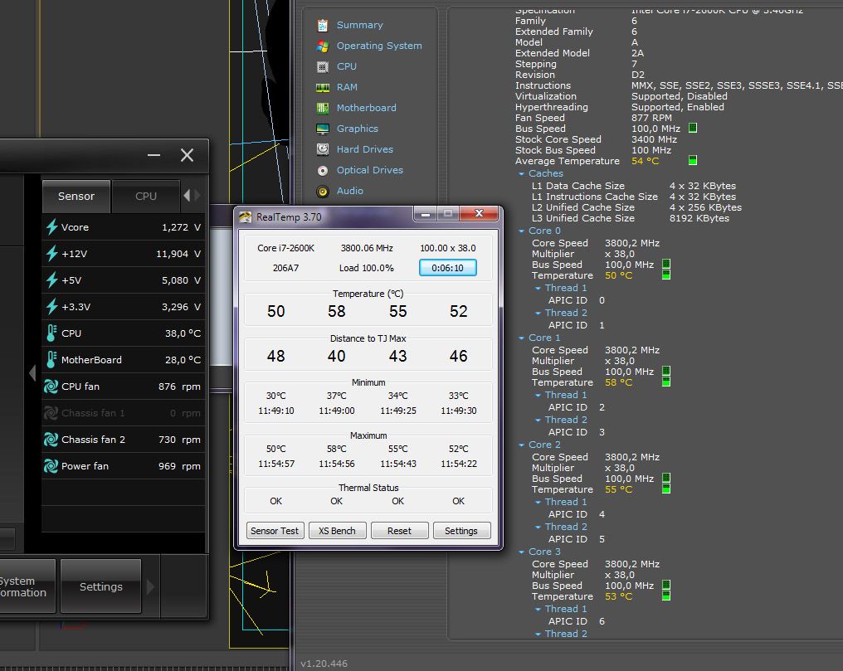The image size is (843, 671).
Task: Click Reset button in RealTemp
Action: [399, 531]
